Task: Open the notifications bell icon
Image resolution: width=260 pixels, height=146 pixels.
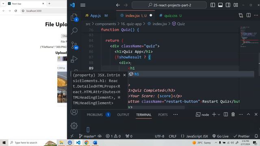Action: (x=256, y=136)
